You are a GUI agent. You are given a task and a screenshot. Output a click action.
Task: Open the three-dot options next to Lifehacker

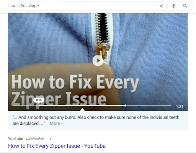[x=51, y=138]
